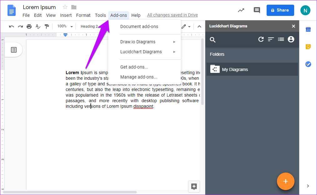Select the paint format icon
The image size is (317, 195).
(x=47, y=26)
